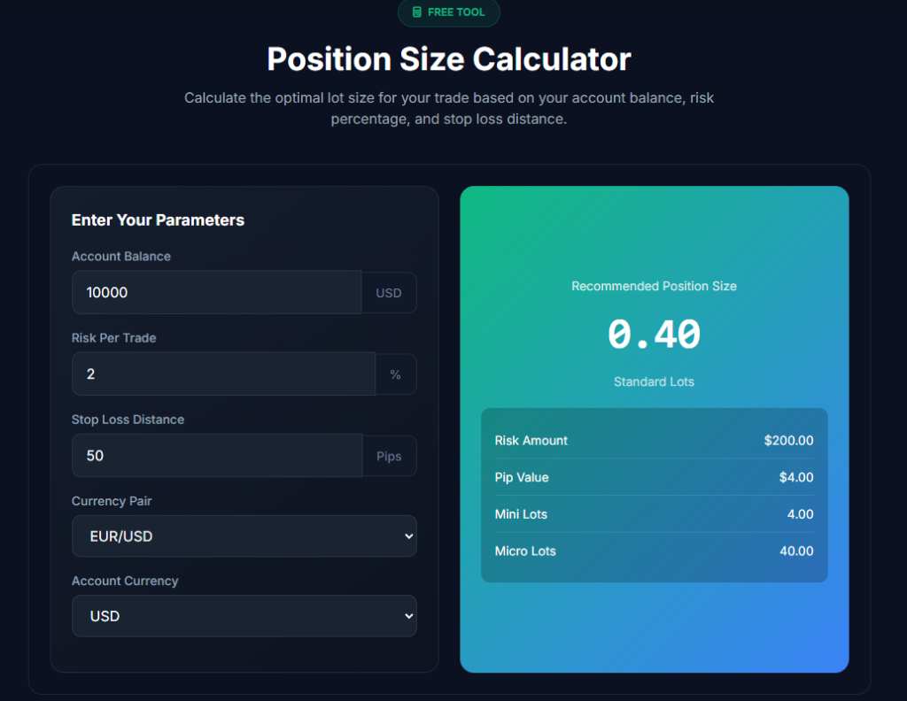Click the Standard Lots label

[654, 381]
